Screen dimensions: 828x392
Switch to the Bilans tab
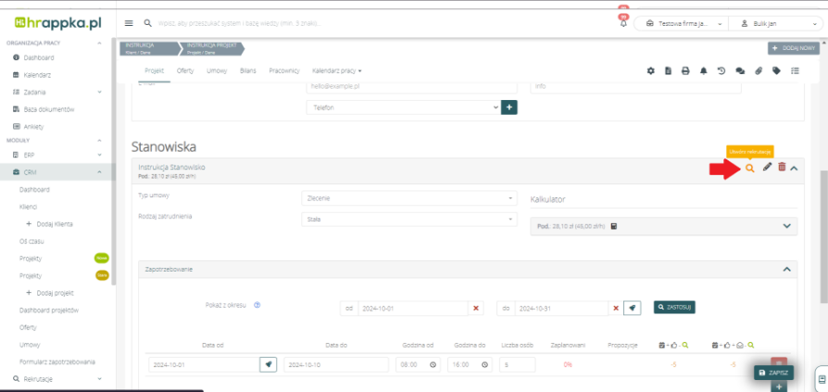point(247,70)
